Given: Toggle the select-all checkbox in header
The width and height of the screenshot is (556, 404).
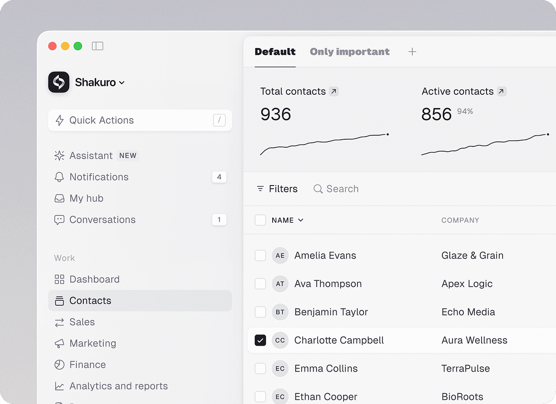Looking at the screenshot, I should tap(260, 220).
